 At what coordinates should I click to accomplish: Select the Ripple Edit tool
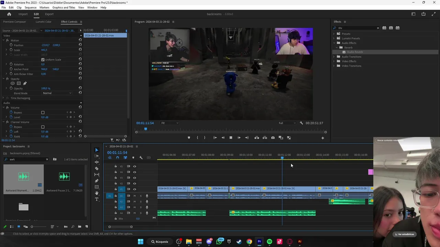[97, 162]
